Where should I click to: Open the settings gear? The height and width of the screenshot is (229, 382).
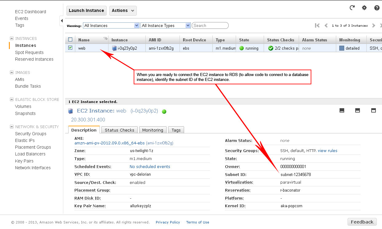364,8
